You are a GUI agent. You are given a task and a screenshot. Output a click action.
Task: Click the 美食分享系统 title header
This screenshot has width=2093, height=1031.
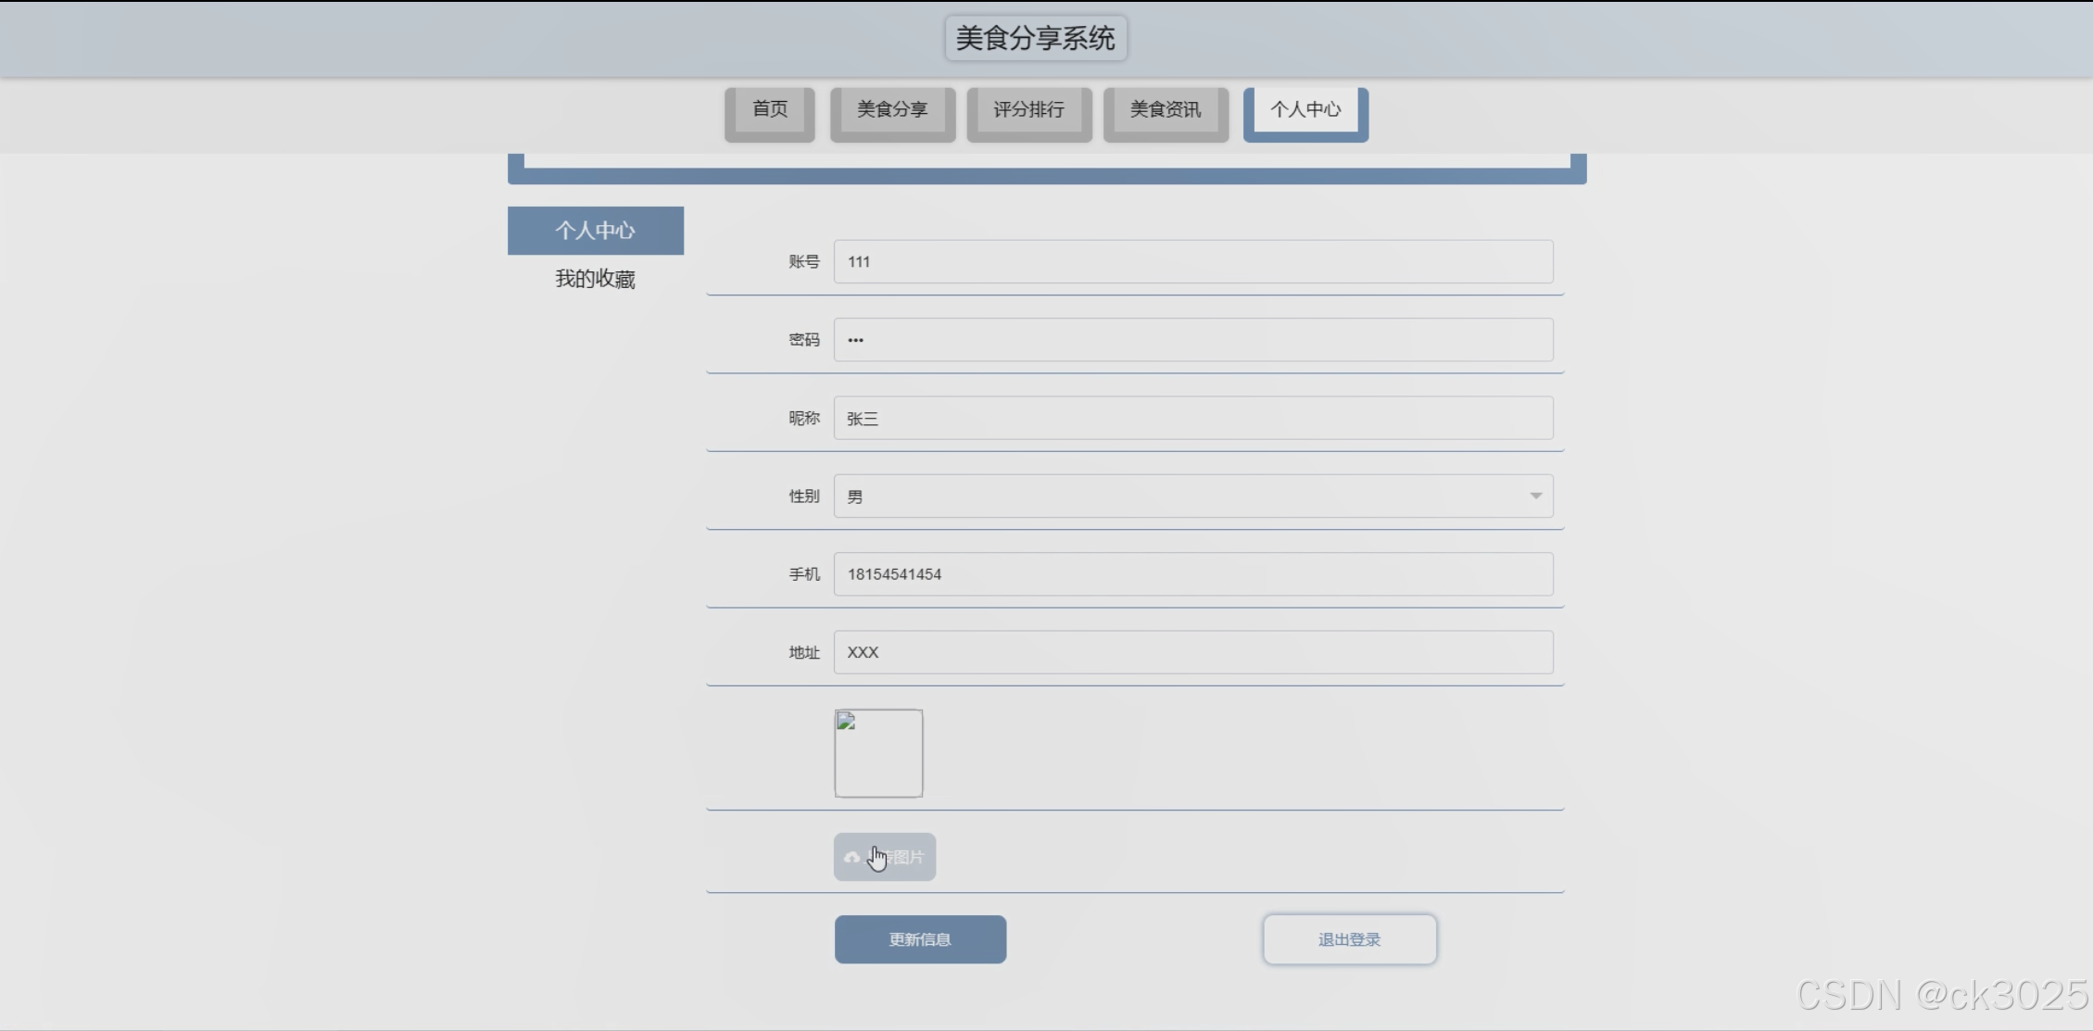pos(1035,38)
